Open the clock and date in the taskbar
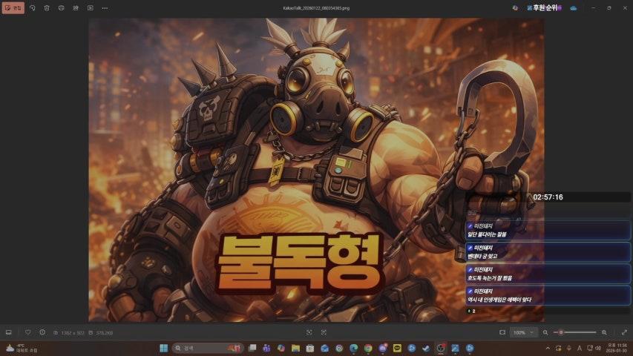 click(x=617, y=348)
